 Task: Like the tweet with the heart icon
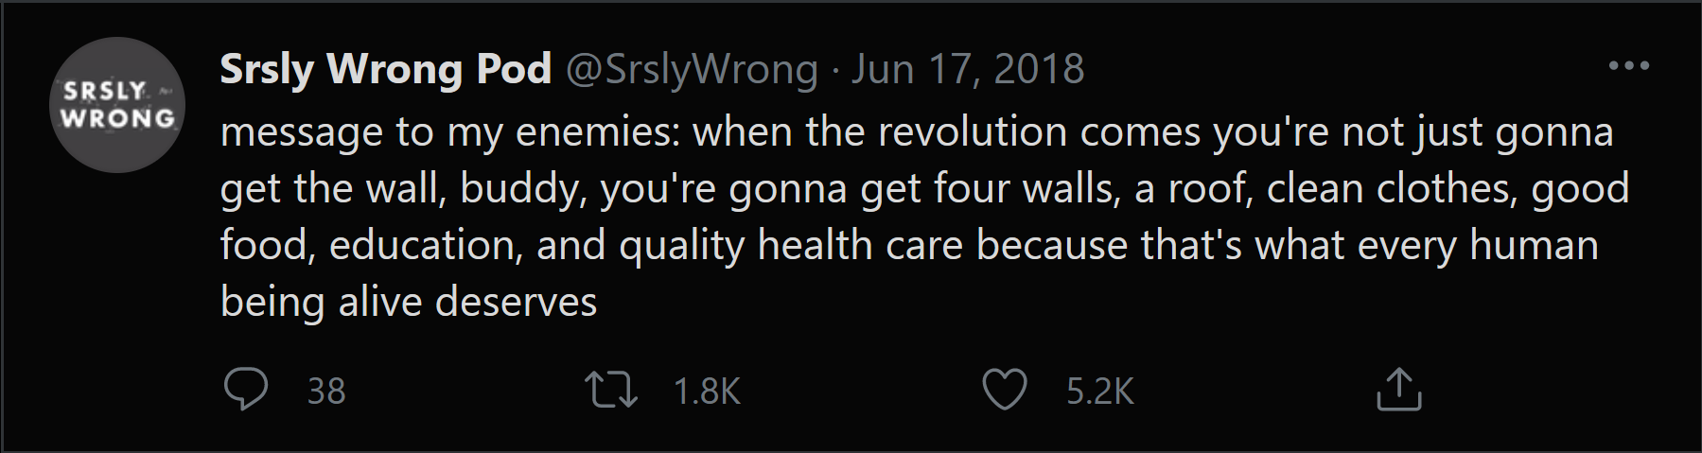[1004, 390]
